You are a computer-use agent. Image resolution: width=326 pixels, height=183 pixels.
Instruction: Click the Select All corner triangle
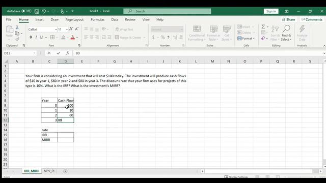6,61
